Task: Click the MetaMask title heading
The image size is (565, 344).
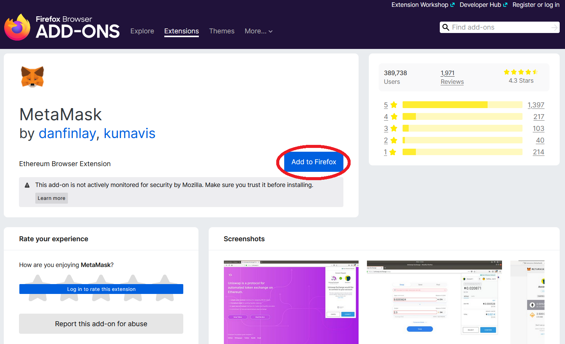Action: point(61,115)
